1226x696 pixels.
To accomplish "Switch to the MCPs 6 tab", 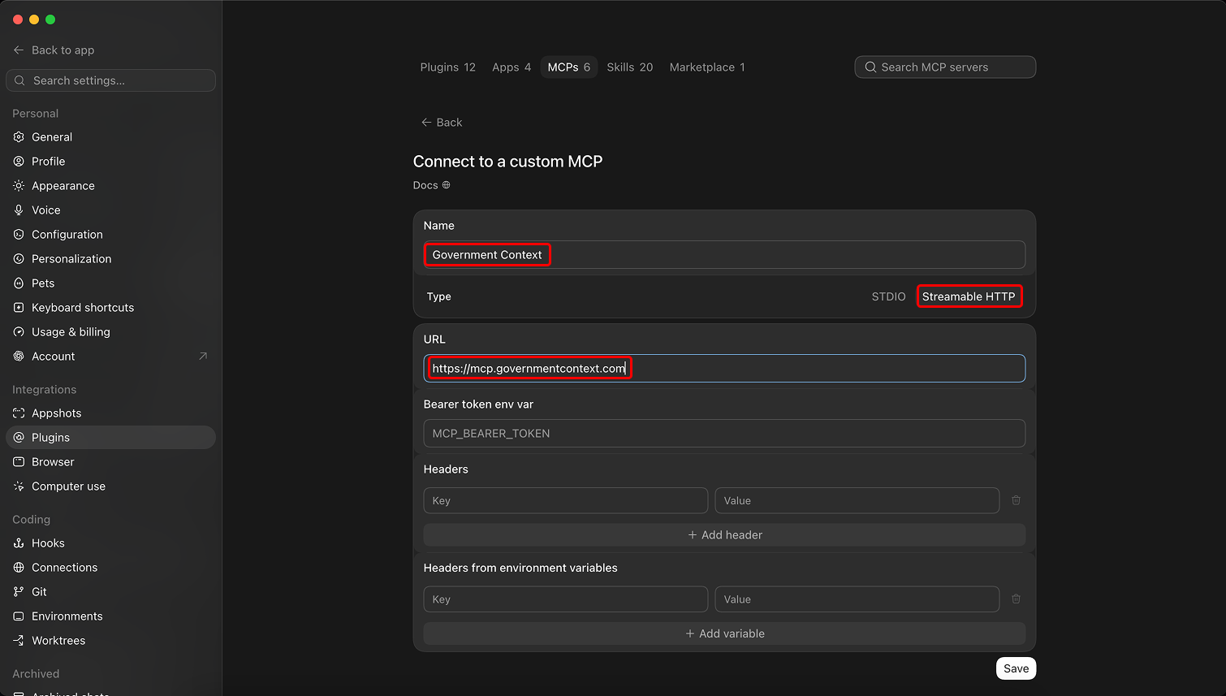I will coord(569,67).
